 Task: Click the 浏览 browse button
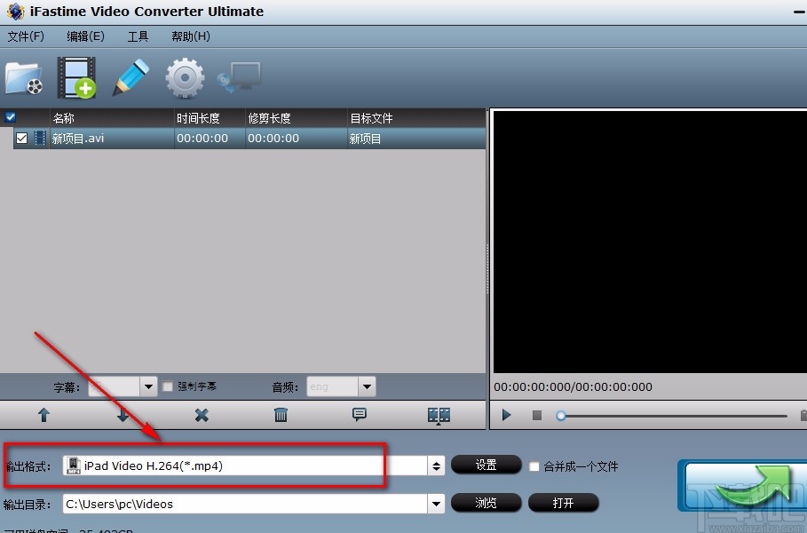click(x=486, y=503)
